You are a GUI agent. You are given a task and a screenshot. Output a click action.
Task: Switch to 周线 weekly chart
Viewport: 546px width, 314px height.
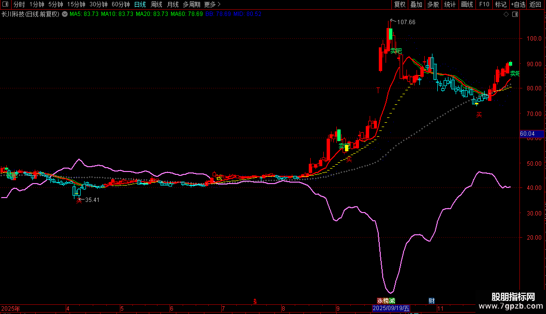tap(157, 4)
